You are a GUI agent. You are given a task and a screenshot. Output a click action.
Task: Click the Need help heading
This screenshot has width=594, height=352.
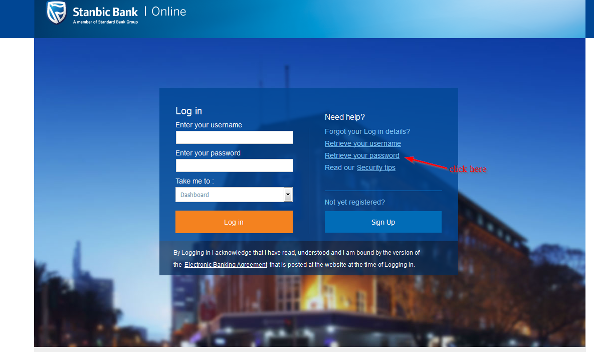pos(344,117)
